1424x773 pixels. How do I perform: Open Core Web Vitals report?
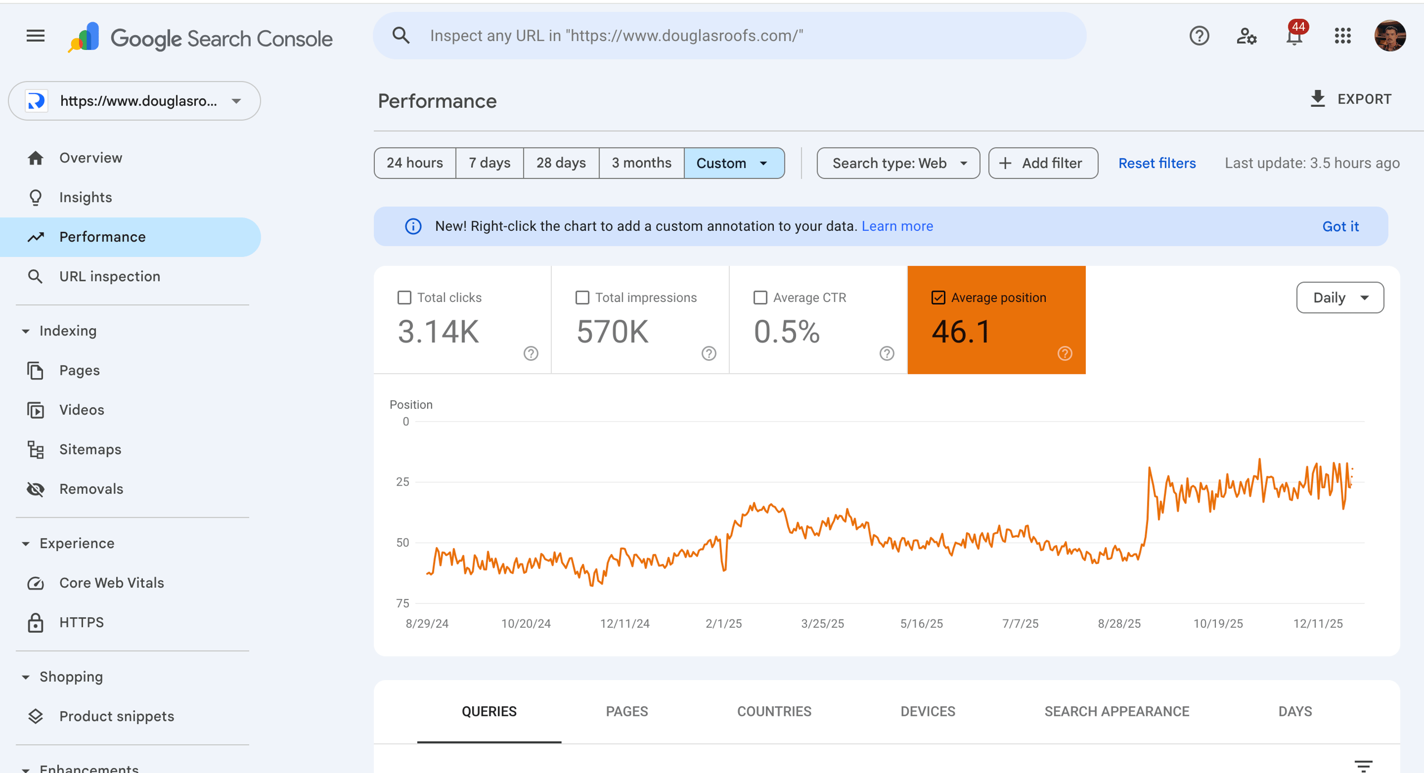[x=111, y=582]
